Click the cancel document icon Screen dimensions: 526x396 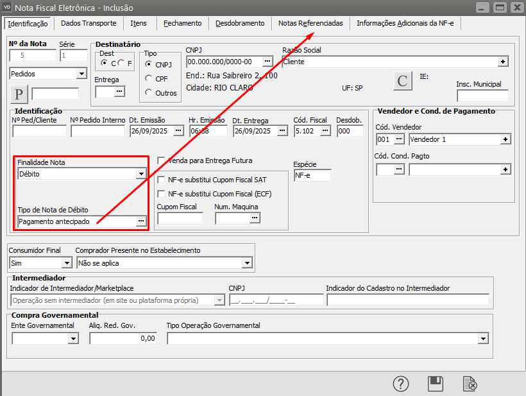click(470, 383)
